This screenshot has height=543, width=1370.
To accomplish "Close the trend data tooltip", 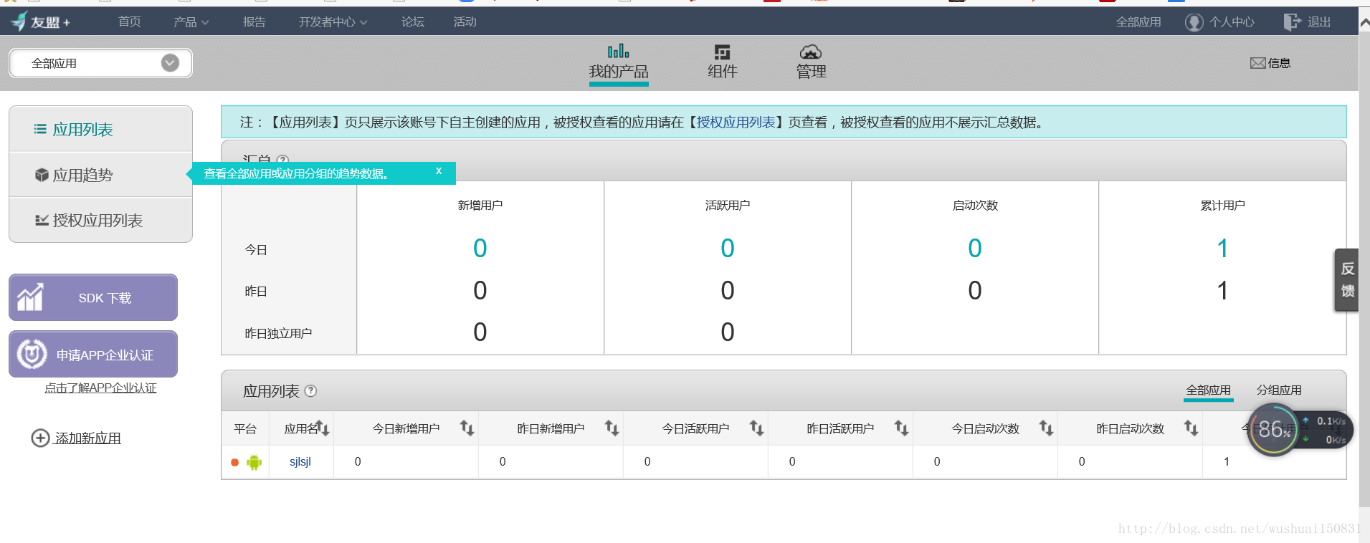I will tap(439, 171).
